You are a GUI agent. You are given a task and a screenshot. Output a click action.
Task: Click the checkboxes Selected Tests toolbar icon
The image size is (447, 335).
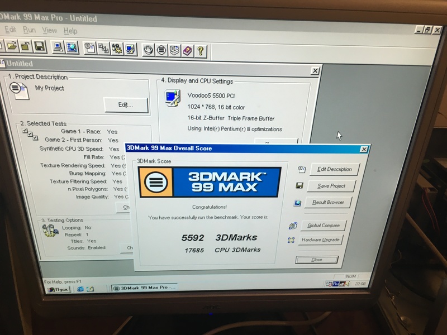tap(103, 49)
